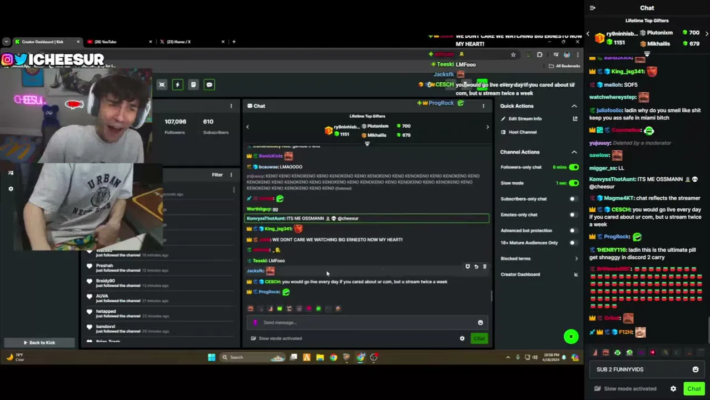Click Braidy90 follow notification
The image size is (710, 400).
160,283
